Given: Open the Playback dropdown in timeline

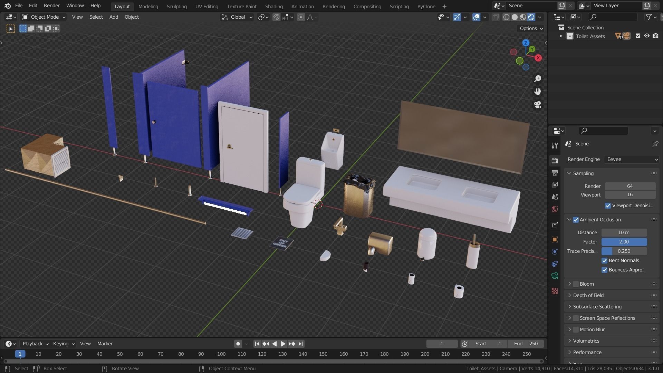Looking at the screenshot, I should [35, 344].
